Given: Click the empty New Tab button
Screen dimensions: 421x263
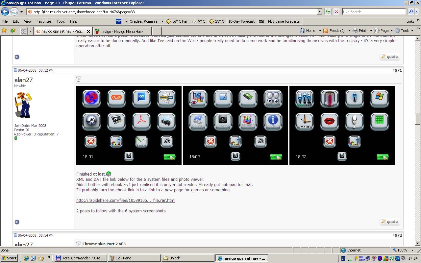Looking at the screenshot, I should click(157, 31).
